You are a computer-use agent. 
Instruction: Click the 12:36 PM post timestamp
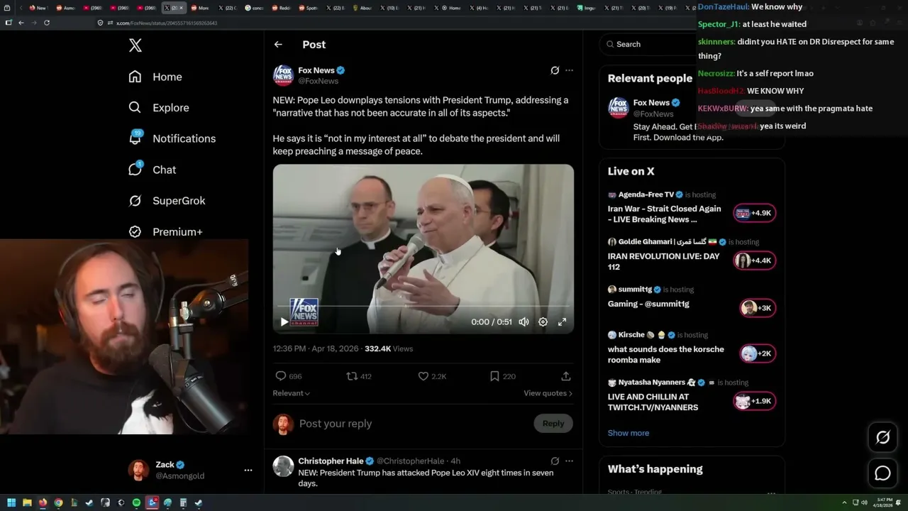316,348
